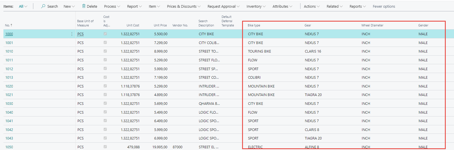Click Base Unit of Measure PCS for item 1000
454x150 pixels.
(x=81, y=34)
